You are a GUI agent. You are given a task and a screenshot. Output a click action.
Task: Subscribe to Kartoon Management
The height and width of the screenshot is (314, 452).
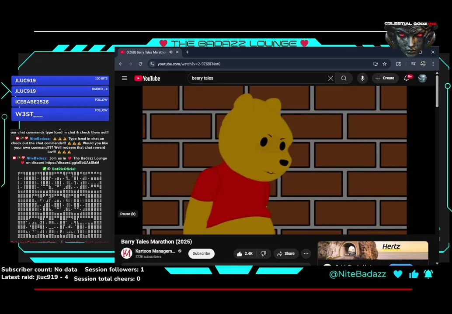coord(201,253)
